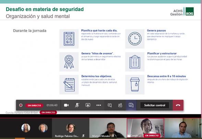Open the more actions ellipsis menu

coord(99,105)
